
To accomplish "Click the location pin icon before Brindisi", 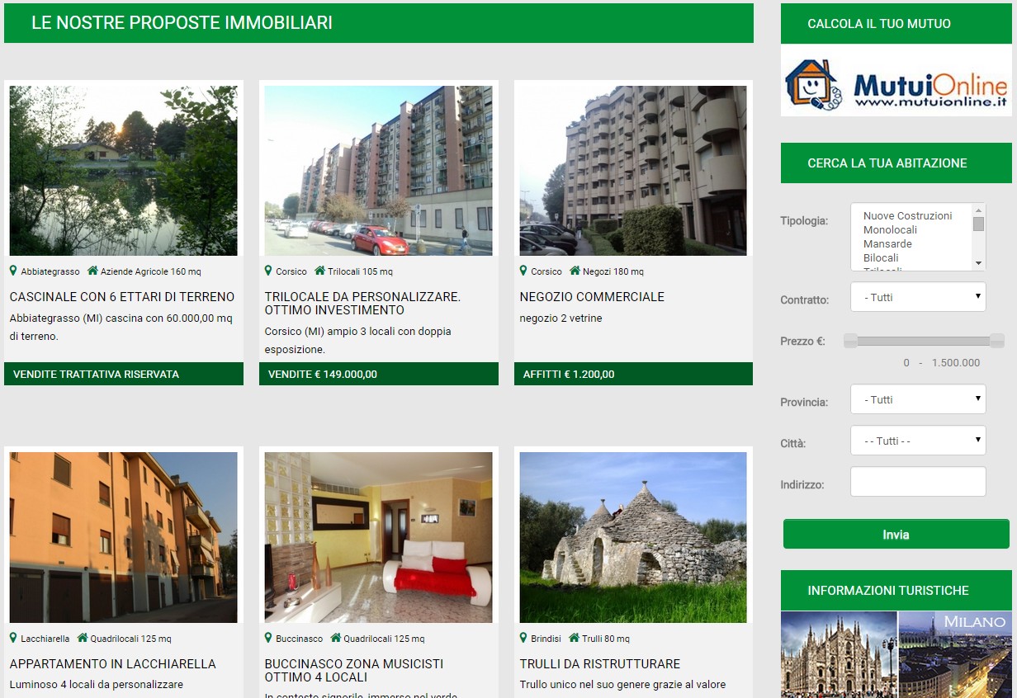I will 523,638.
